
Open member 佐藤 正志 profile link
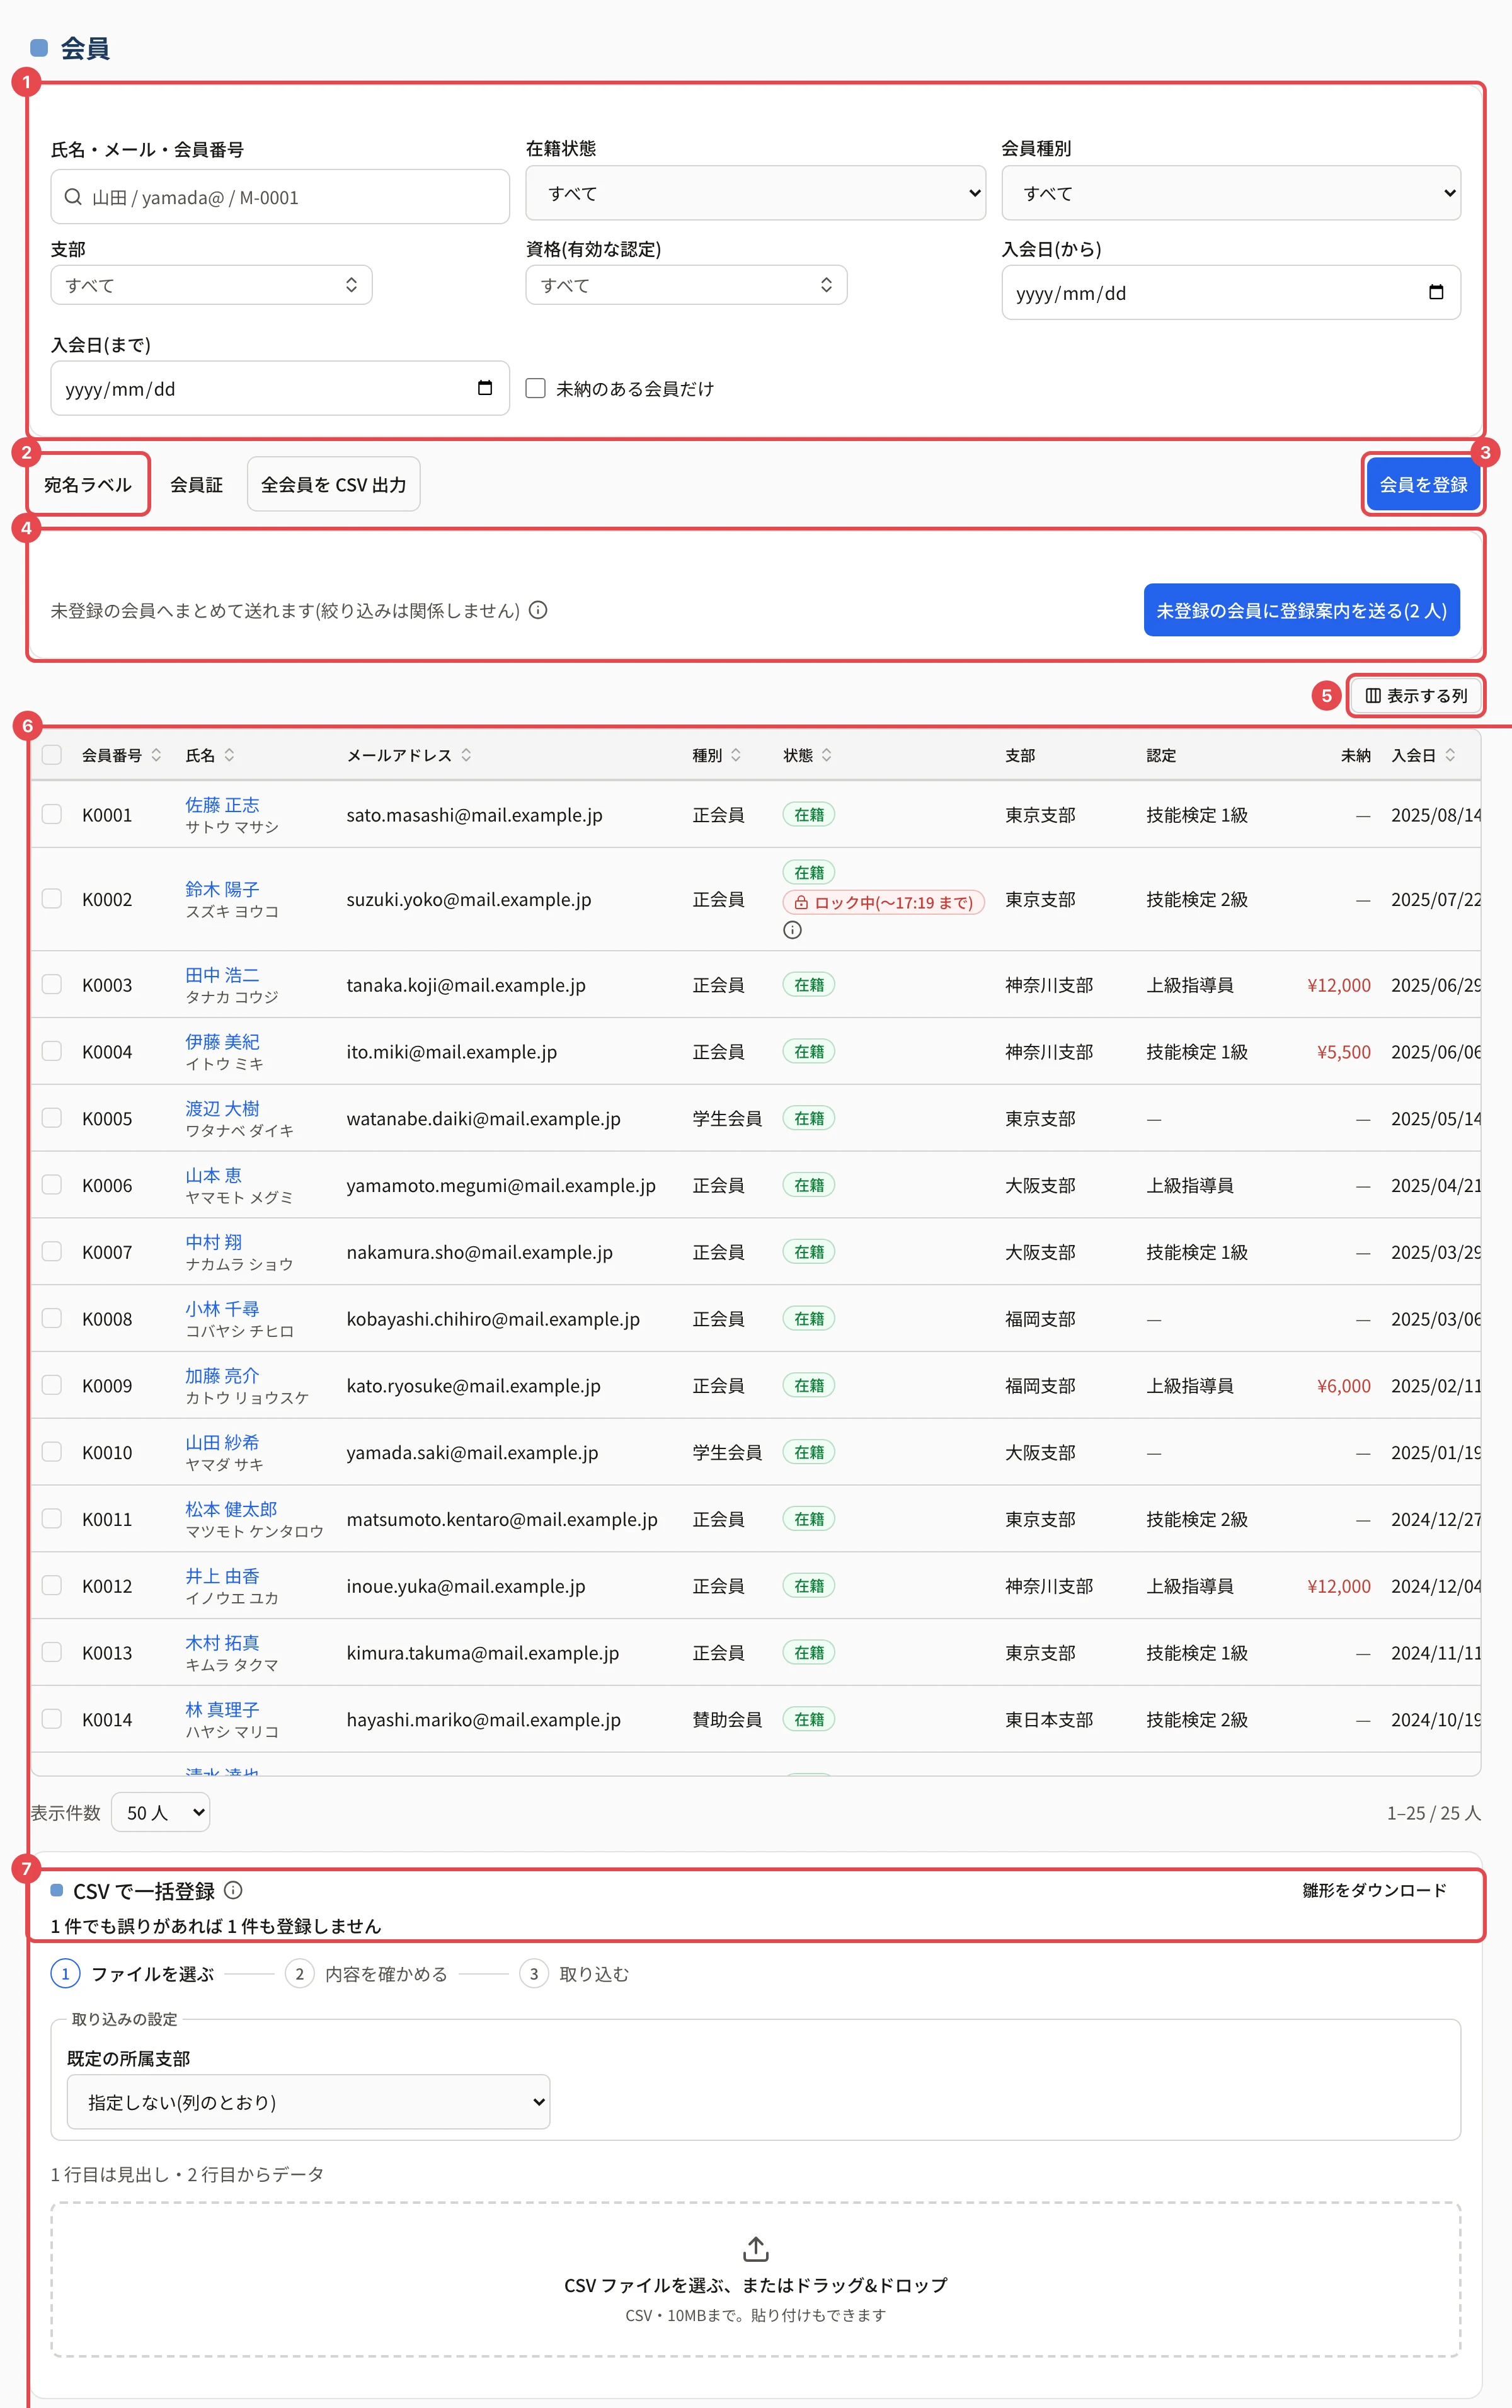pyautogui.click(x=222, y=804)
